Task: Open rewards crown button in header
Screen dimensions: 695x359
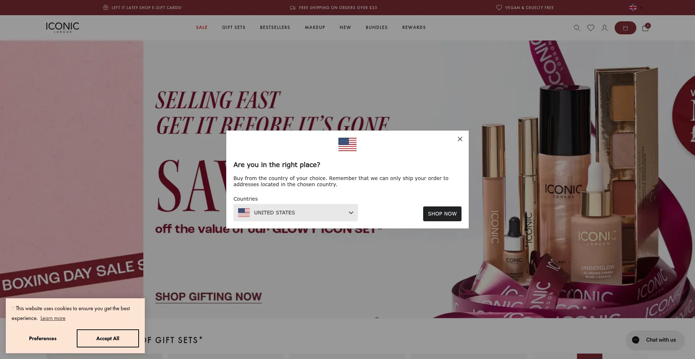Action: (625, 28)
